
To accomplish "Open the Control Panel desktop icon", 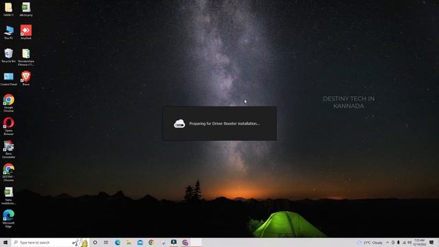I will (8, 79).
